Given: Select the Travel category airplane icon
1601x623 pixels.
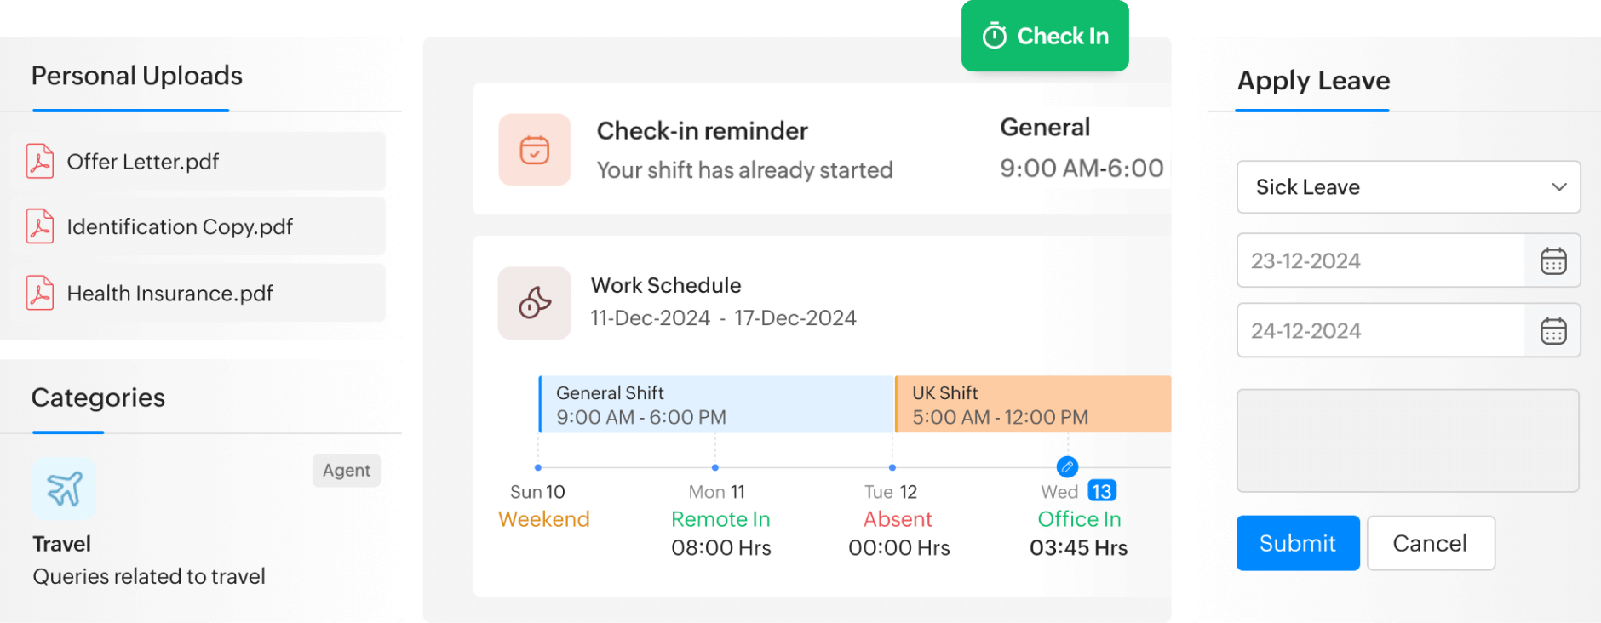Looking at the screenshot, I should [x=63, y=489].
